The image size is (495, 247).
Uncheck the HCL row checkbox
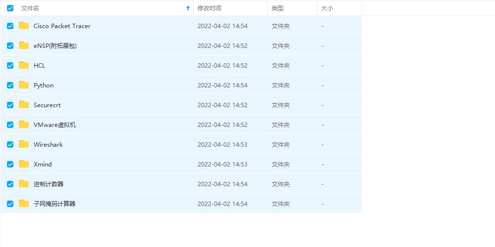tap(10, 66)
